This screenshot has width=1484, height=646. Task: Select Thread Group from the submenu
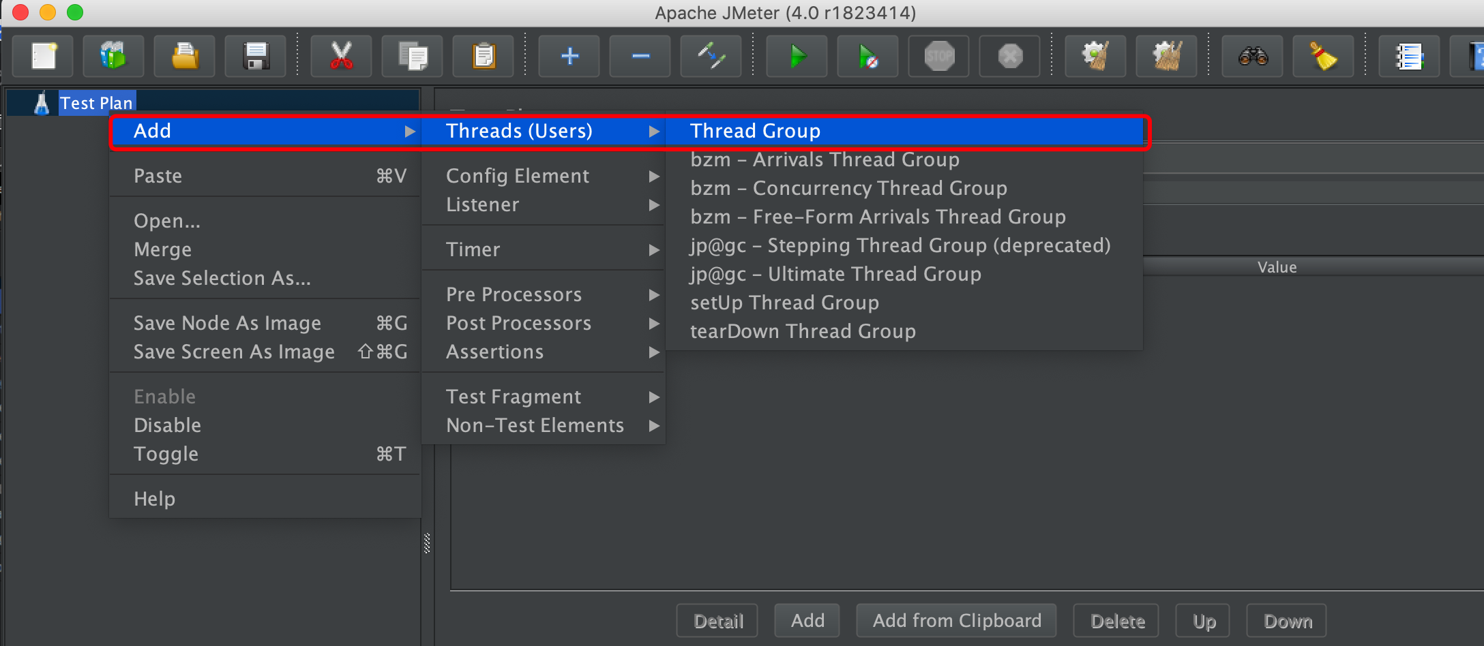pyautogui.click(x=755, y=131)
